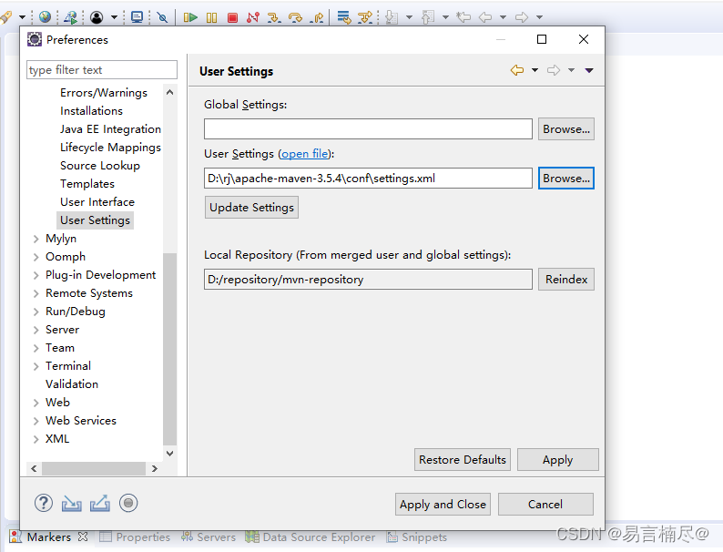Click Browse for User Settings path

point(566,178)
